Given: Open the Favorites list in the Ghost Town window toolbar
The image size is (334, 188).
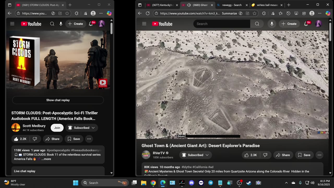Looking at the screenshot, I should 281,13.
